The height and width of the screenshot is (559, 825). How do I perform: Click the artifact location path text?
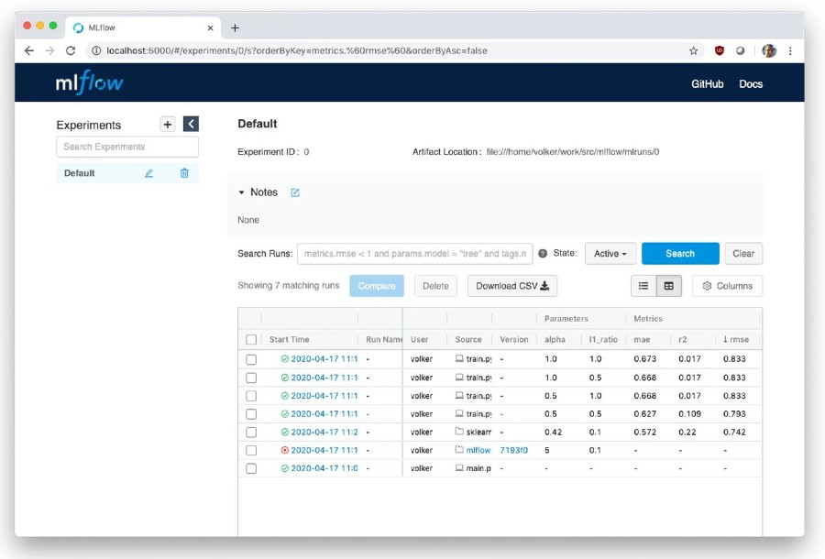point(572,152)
